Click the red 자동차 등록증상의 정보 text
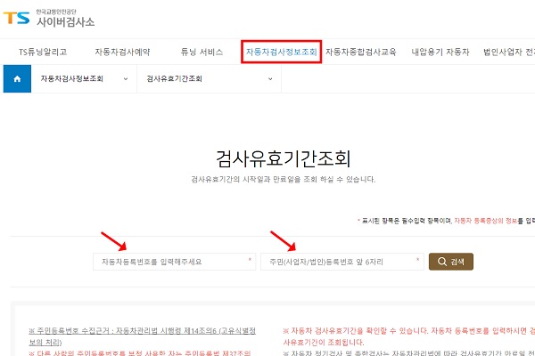The height and width of the screenshot is (356, 535). (486, 221)
